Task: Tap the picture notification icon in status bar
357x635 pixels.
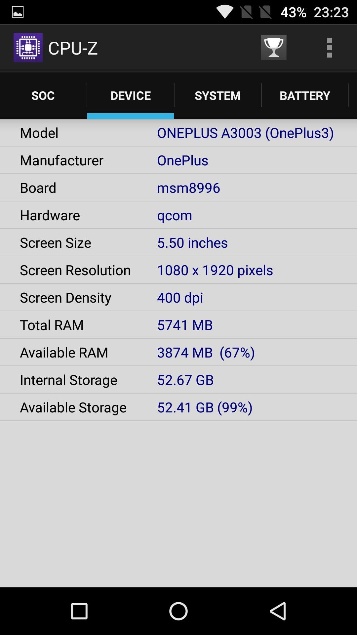Action: [x=18, y=12]
